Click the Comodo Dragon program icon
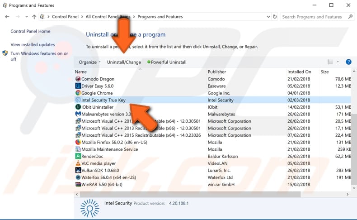The width and height of the screenshot is (357, 220). coord(78,79)
